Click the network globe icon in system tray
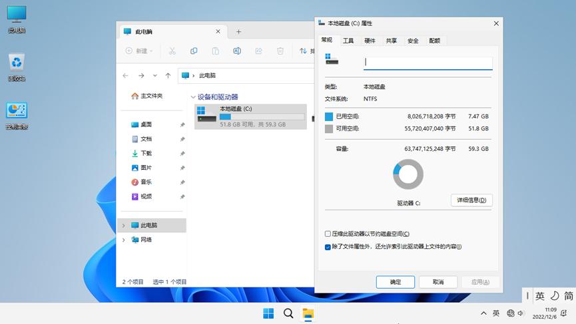This screenshot has width=576, height=324. (x=510, y=313)
